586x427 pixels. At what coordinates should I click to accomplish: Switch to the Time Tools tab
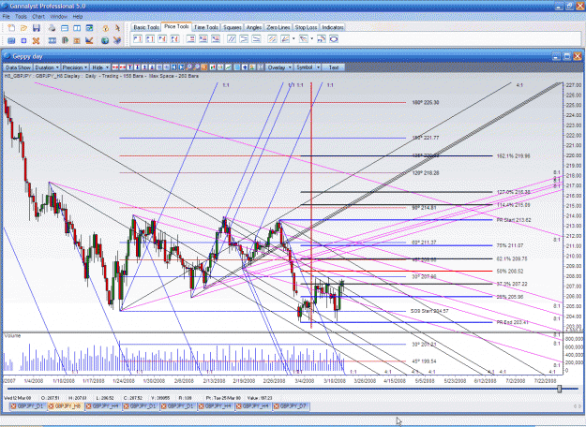[206, 27]
